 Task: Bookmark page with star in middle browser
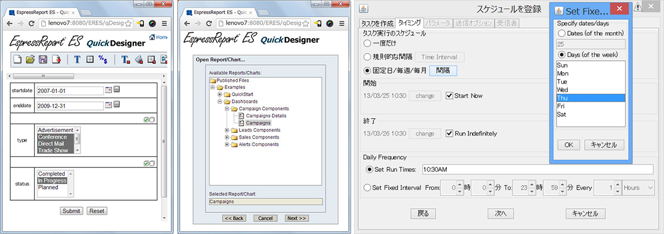click(305, 23)
